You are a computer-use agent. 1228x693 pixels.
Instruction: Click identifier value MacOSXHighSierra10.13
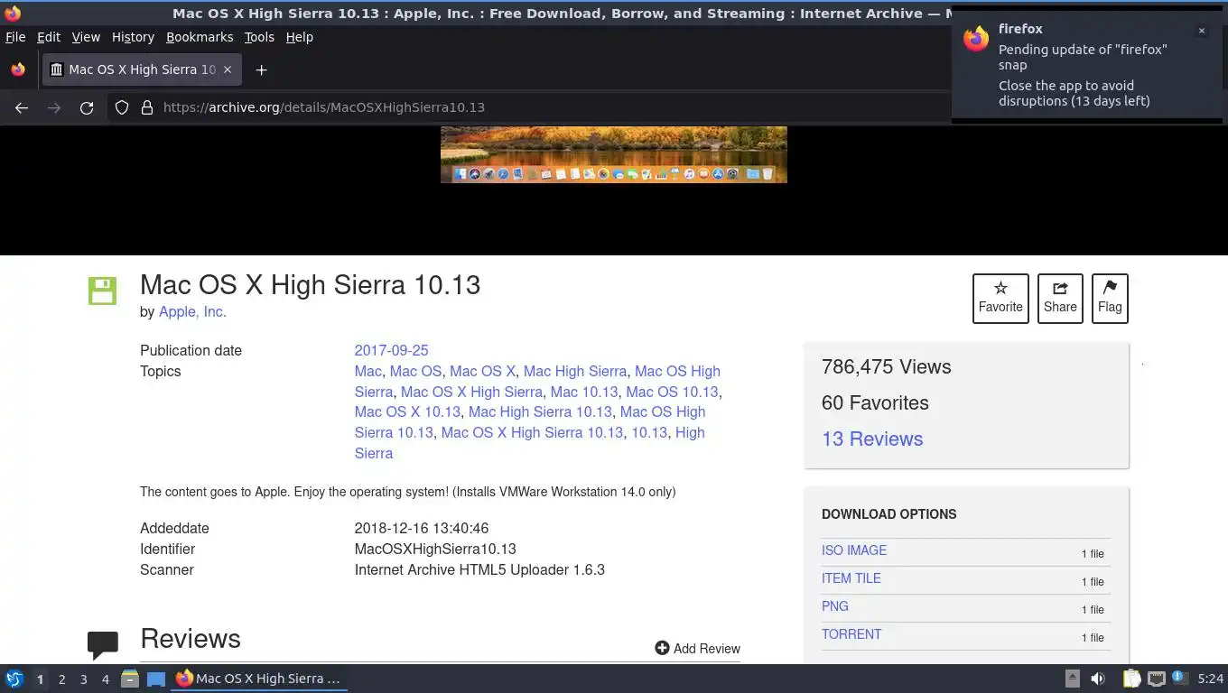point(435,549)
